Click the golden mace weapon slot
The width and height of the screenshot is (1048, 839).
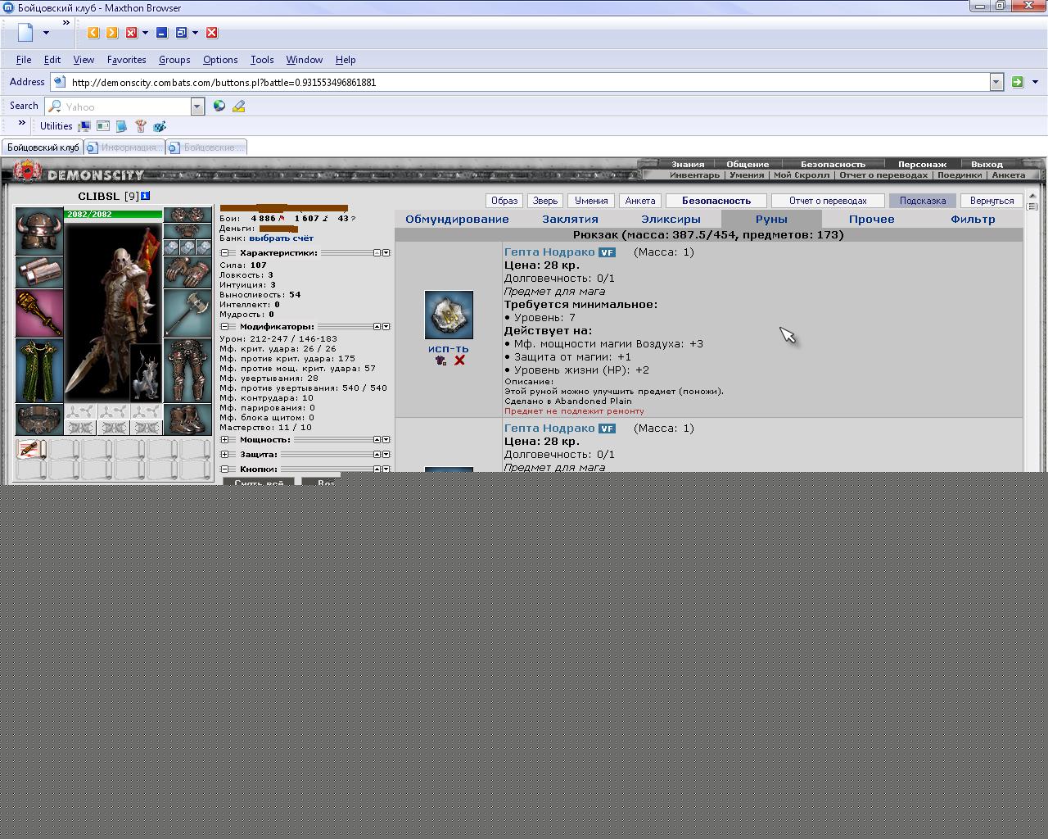39,313
